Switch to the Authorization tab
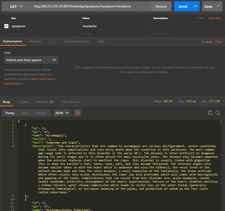The height and width of the screenshot is (211, 225). [12, 41]
